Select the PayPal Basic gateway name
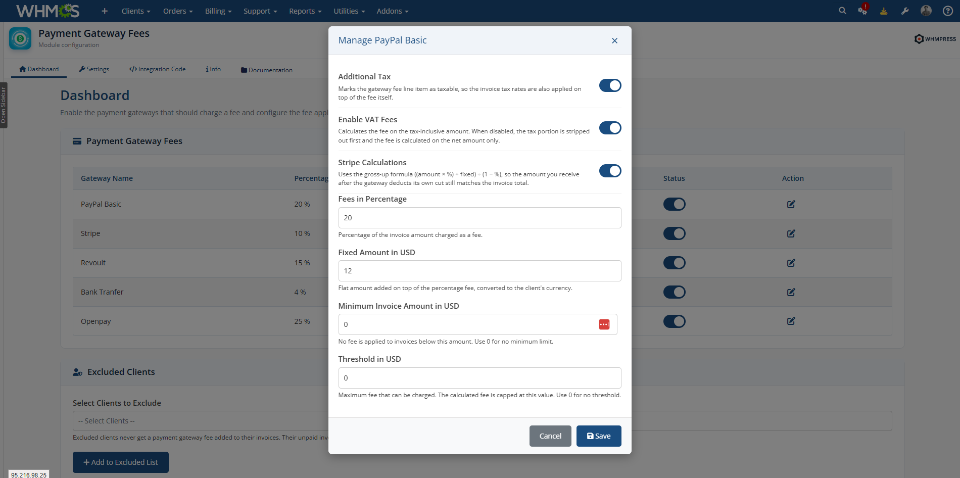This screenshot has width=960, height=478. pyautogui.click(x=101, y=204)
